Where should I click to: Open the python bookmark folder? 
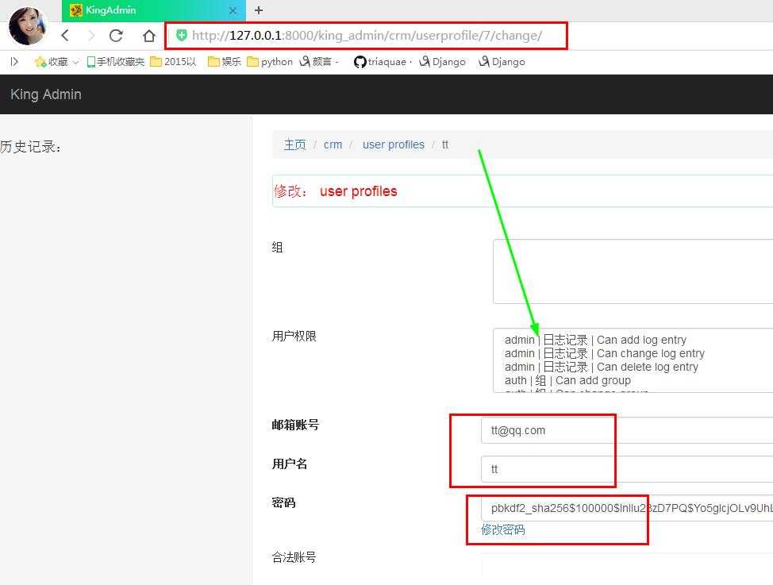click(270, 62)
